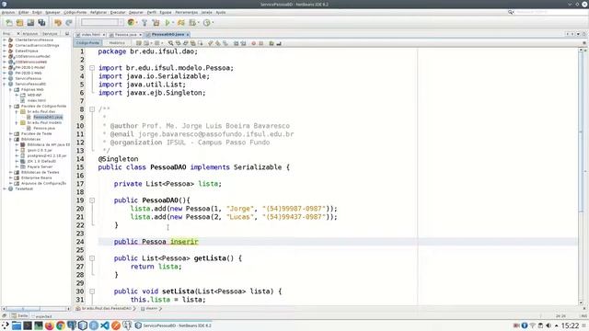Switch to the Pessoa.java editor tab
This screenshot has width=589, height=331.
click(x=125, y=35)
